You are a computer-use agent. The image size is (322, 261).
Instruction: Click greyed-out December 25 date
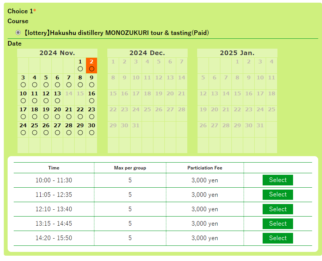tap(147, 114)
